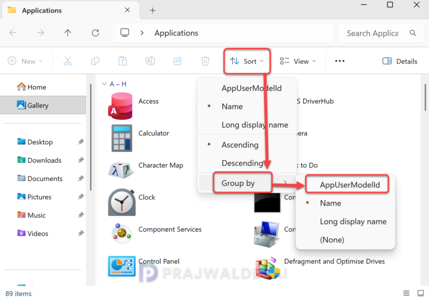Expand the Group by submenu
The height and width of the screenshot is (298, 429).
247,183
